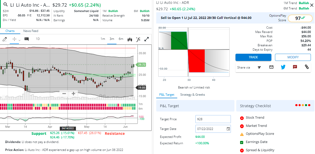Viewport: 315px width, 154px height.
Task: Click the Expected Return +100.00% value
Action: (x=202, y=143)
